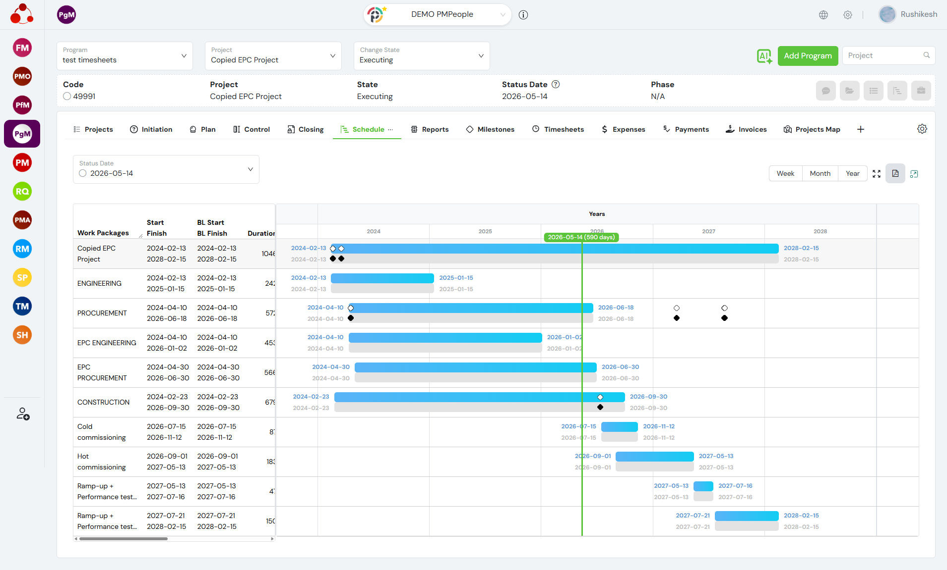Open the FM module in sidebar
The width and height of the screenshot is (947, 570).
pos(22,48)
